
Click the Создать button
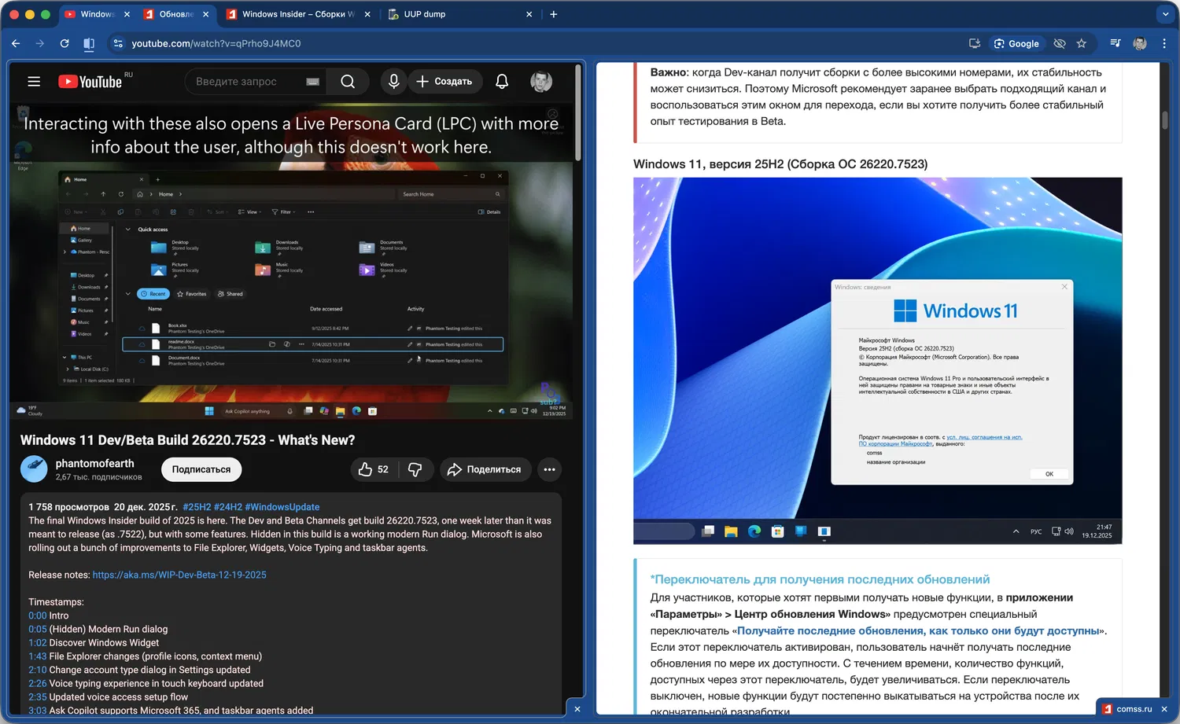(444, 81)
